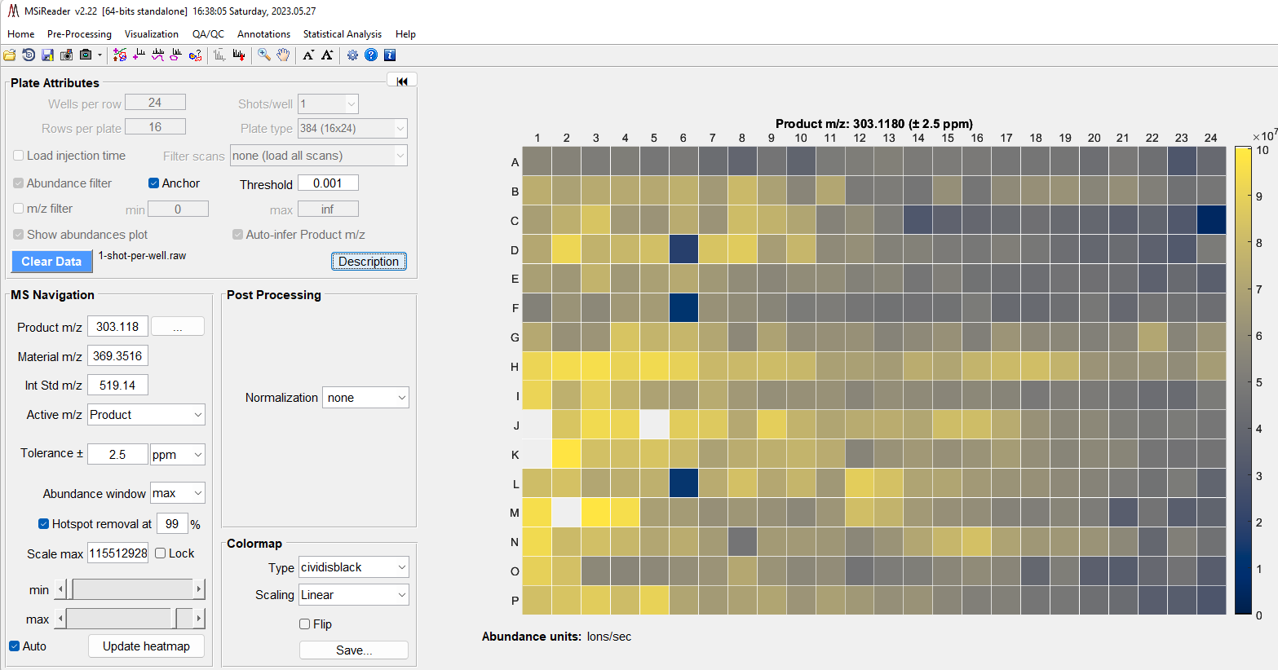Screen dimensions: 1278x670
Task: Select the zoom magnifier tool
Action: click(264, 55)
